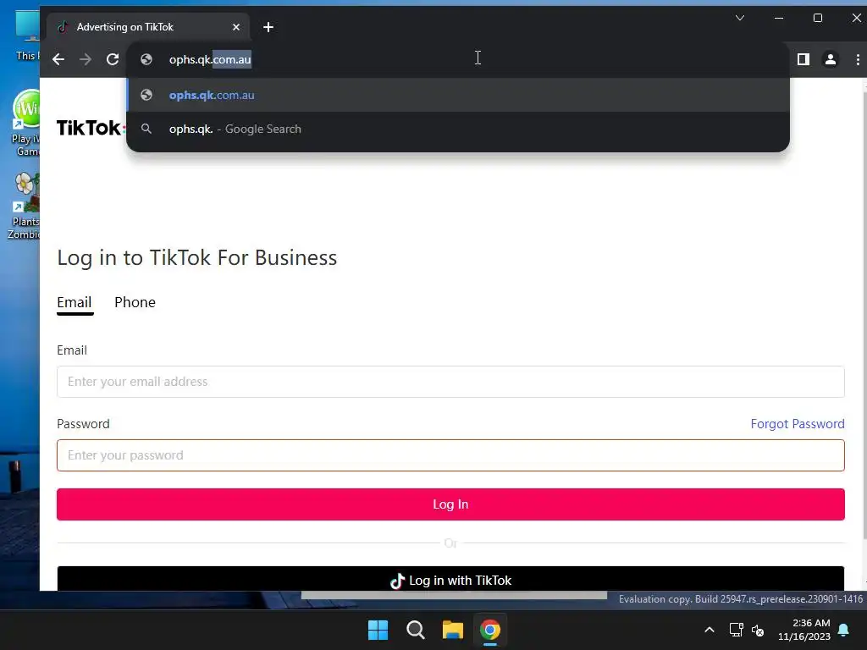Click the page vertical scrollbar
This screenshot has height=650, width=867.
click(x=864, y=315)
